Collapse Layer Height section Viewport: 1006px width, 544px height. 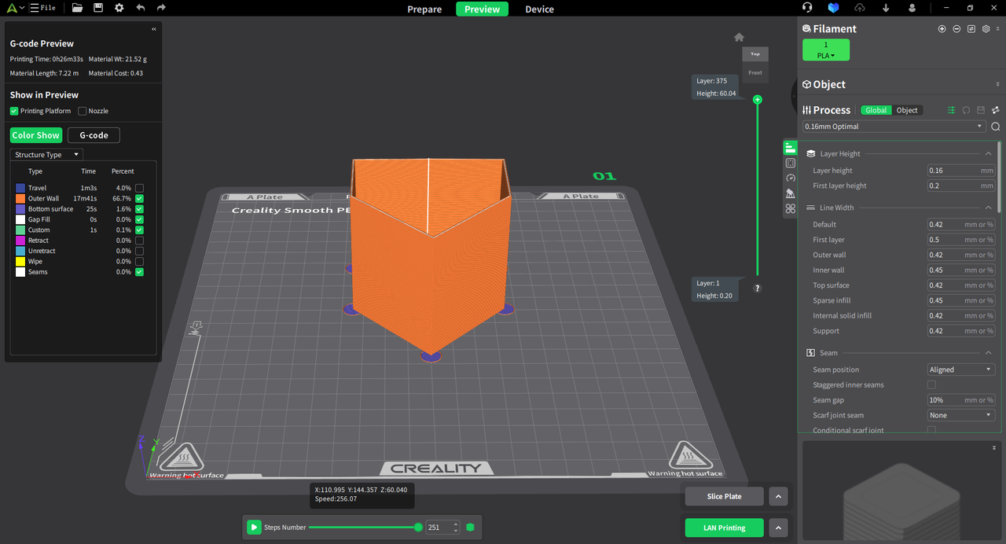[x=989, y=154]
